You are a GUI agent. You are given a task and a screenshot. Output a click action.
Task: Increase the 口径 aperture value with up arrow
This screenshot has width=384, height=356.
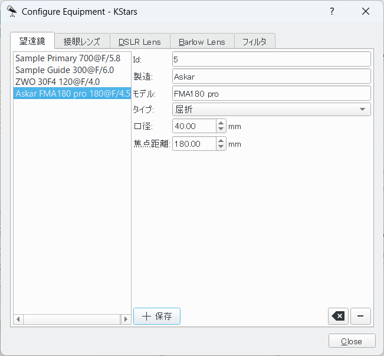point(221,123)
